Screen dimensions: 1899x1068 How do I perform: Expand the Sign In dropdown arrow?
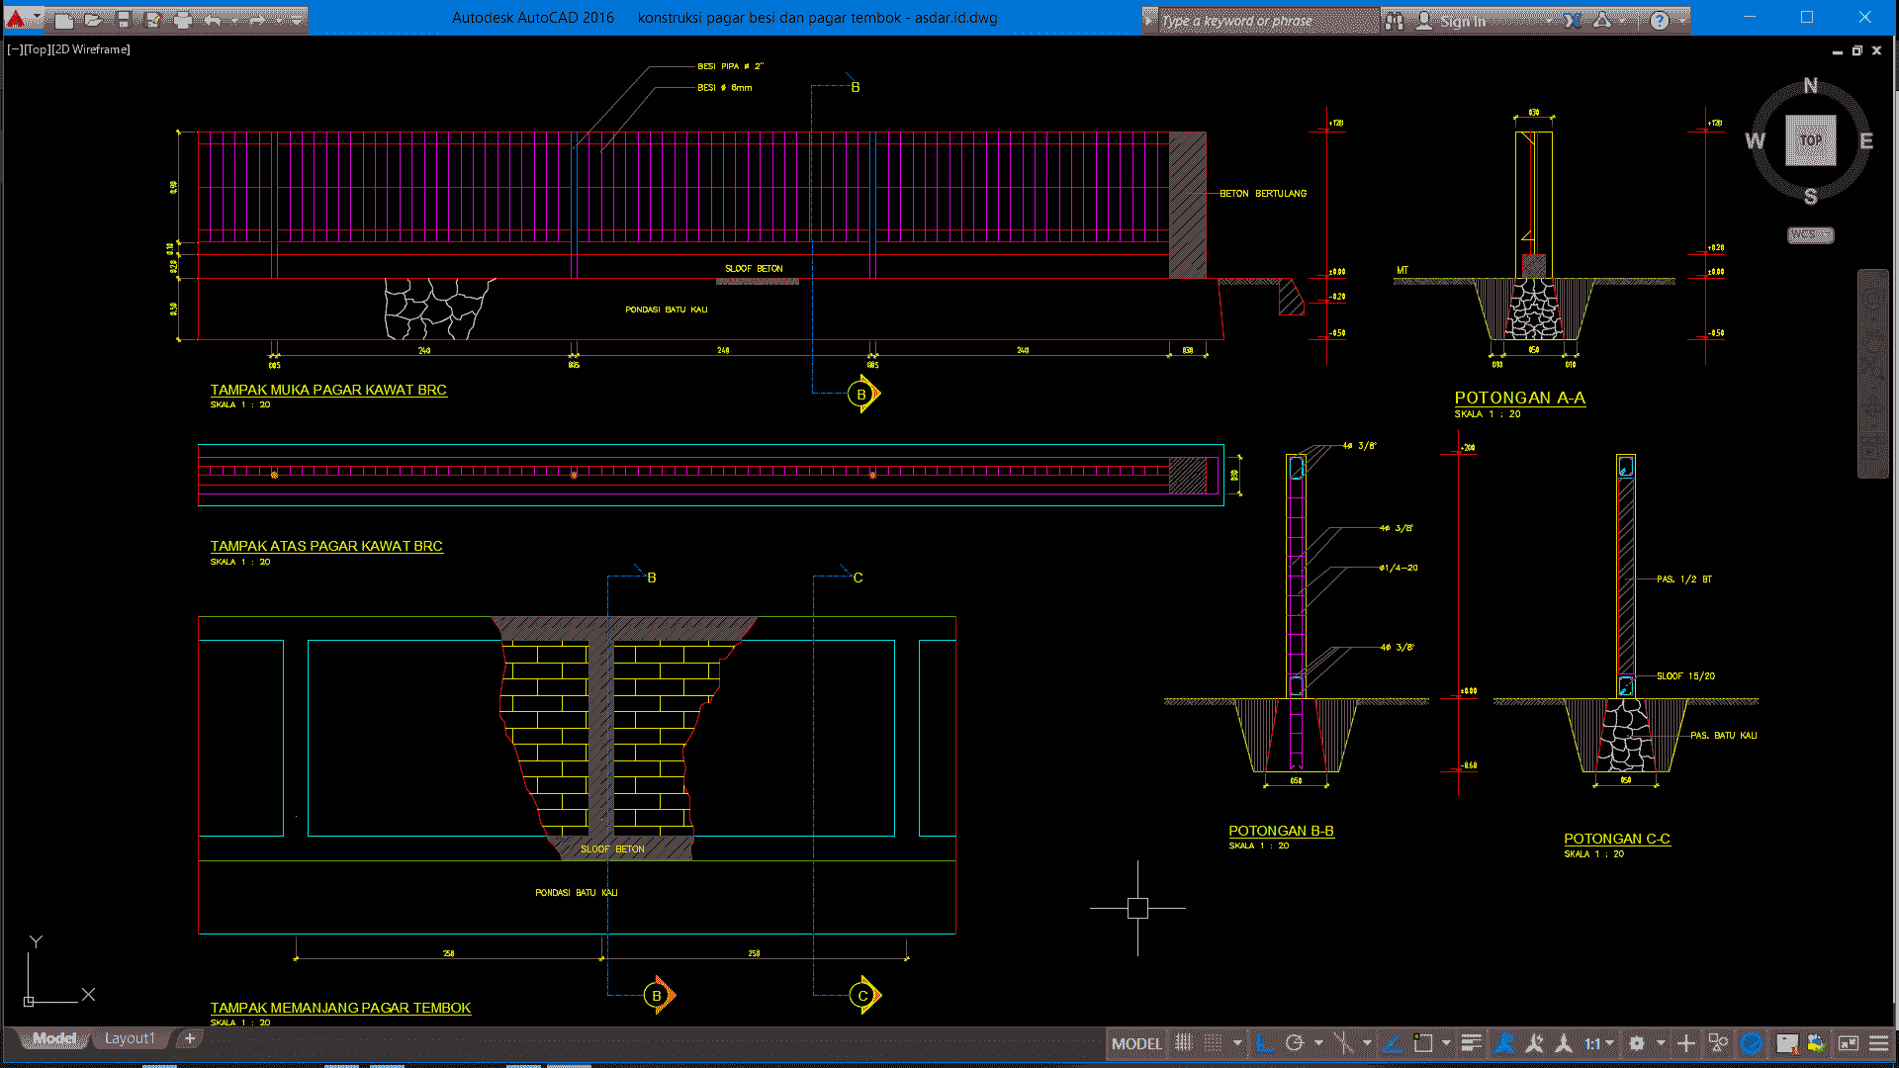tap(1550, 20)
